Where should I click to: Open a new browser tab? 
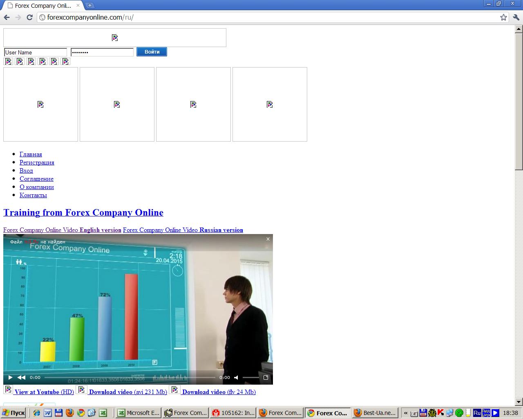click(x=89, y=5)
